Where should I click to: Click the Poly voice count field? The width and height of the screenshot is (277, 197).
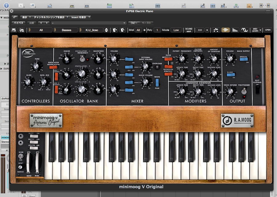[157, 30]
